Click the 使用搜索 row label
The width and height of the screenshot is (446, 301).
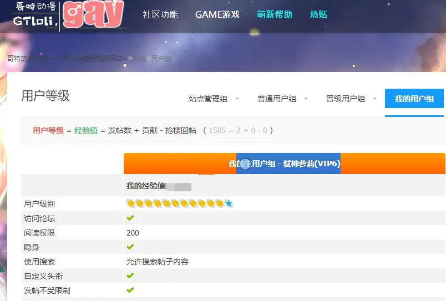(x=39, y=262)
